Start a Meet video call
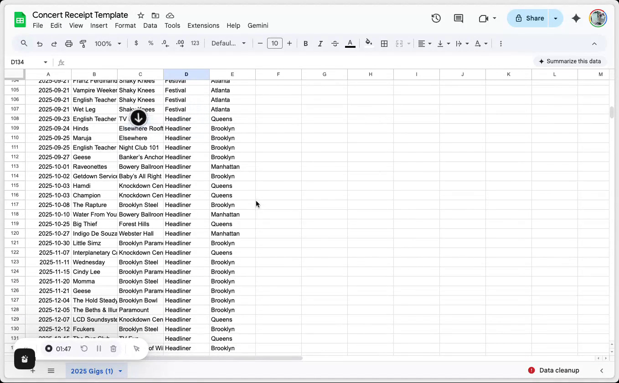 [484, 18]
